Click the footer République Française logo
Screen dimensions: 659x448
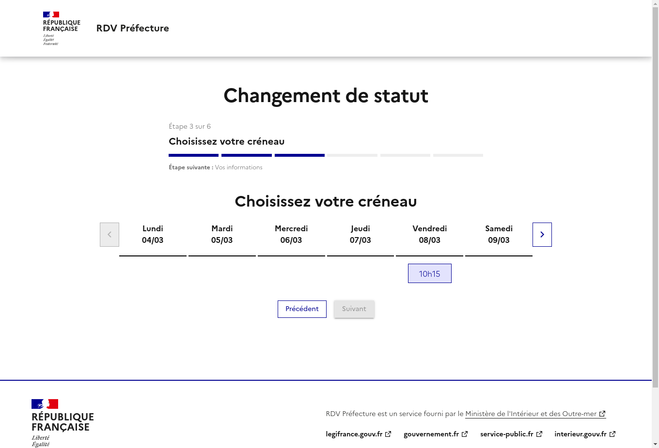63,423
